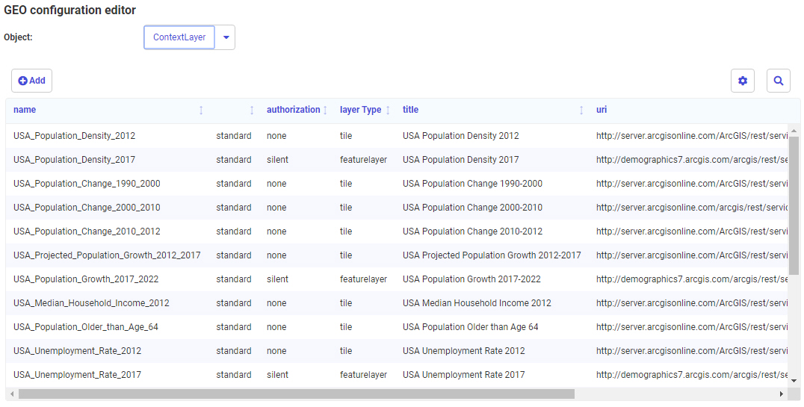804x407 pixels.
Task: Expand the Object dropdown arrow
Action: 226,37
